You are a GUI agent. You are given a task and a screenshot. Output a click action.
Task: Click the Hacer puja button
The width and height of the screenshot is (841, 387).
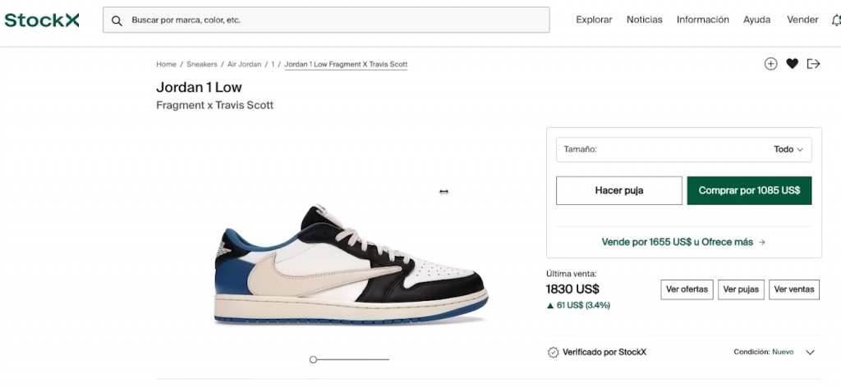click(x=618, y=190)
